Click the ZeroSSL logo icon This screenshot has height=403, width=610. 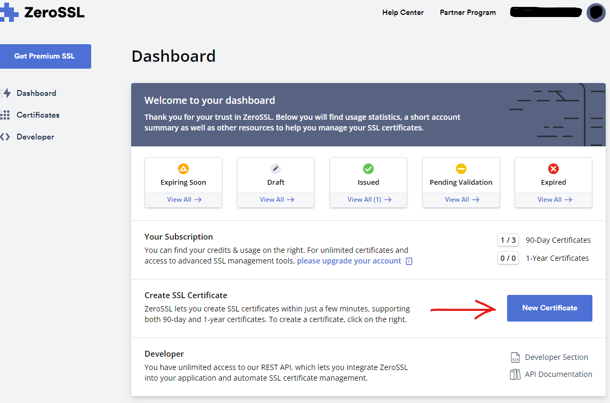point(10,13)
